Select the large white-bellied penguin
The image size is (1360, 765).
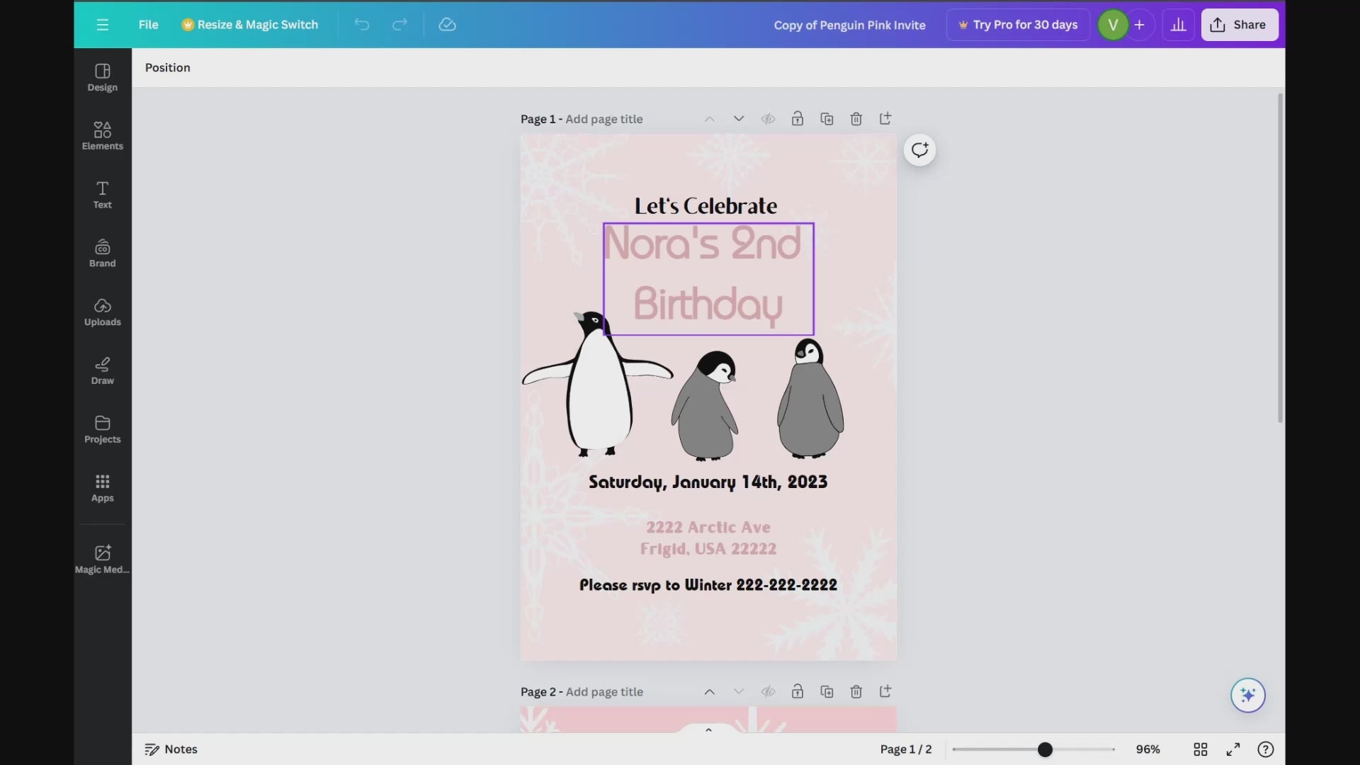(x=597, y=383)
